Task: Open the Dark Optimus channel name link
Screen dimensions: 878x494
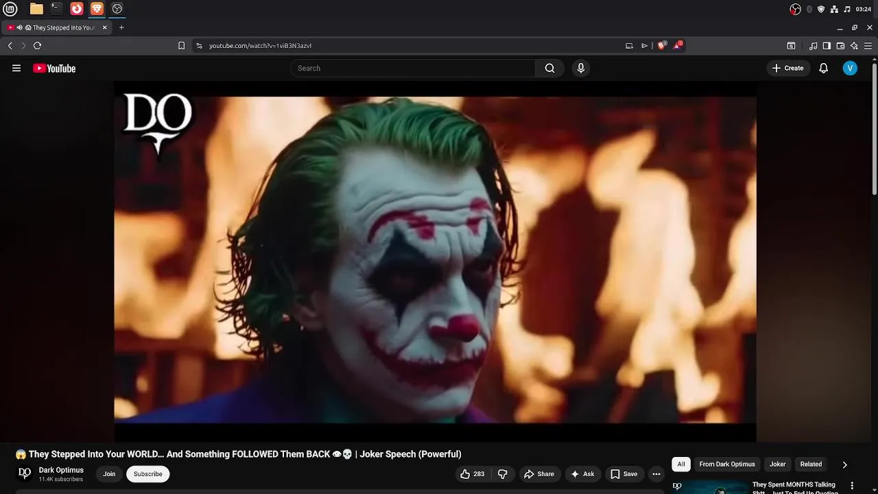Action: pos(61,470)
